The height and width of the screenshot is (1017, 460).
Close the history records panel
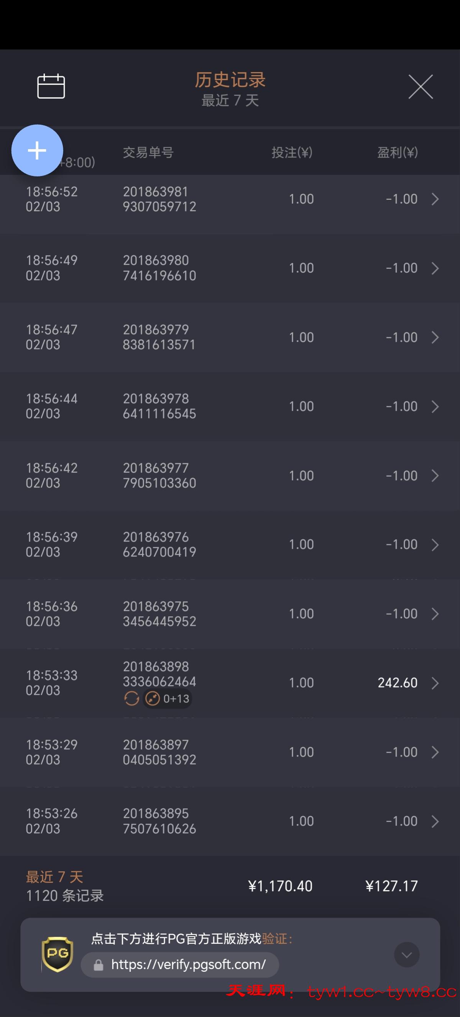tap(421, 86)
